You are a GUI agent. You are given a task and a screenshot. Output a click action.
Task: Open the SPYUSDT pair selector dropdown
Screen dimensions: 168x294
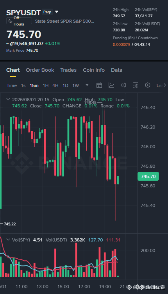(57, 12)
